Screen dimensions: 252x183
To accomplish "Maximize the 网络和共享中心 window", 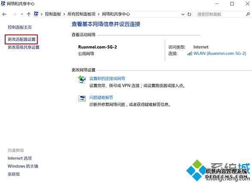I will [232, 3].
